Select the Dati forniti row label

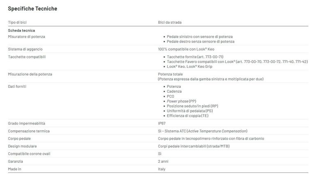[x=17, y=87]
